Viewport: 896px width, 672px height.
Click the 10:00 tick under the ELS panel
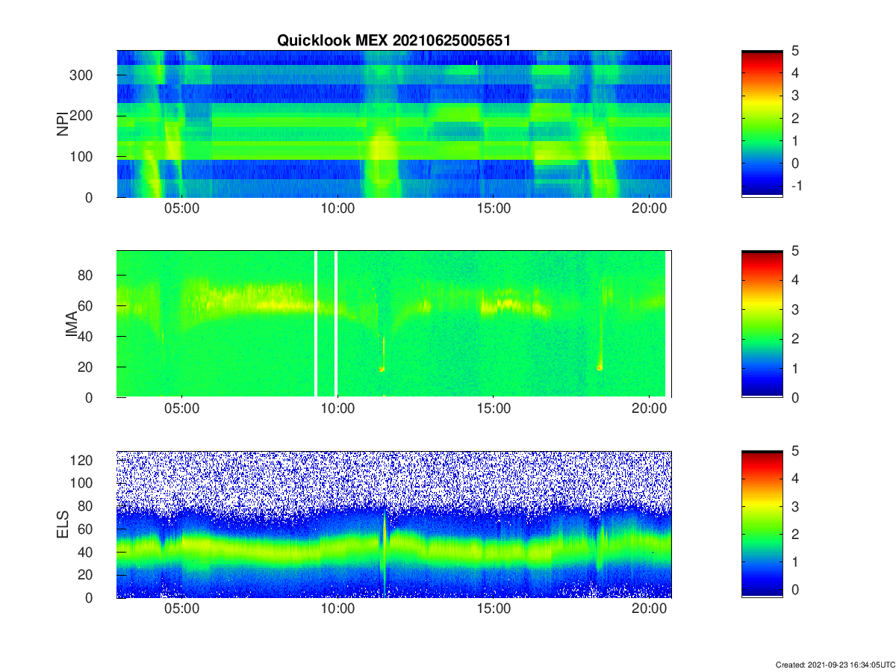(x=337, y=610)
